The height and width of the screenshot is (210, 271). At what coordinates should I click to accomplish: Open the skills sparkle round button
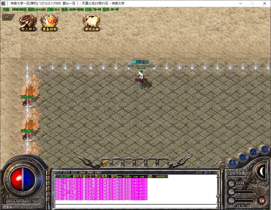(253, 152)
